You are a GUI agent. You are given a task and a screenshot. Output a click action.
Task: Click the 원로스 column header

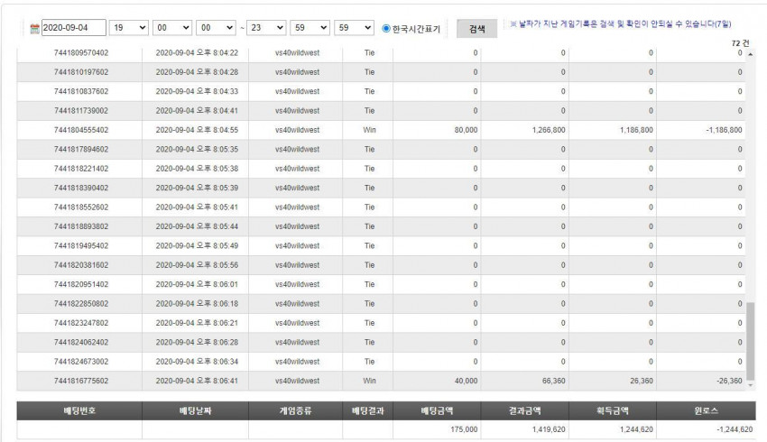(706, 410)
